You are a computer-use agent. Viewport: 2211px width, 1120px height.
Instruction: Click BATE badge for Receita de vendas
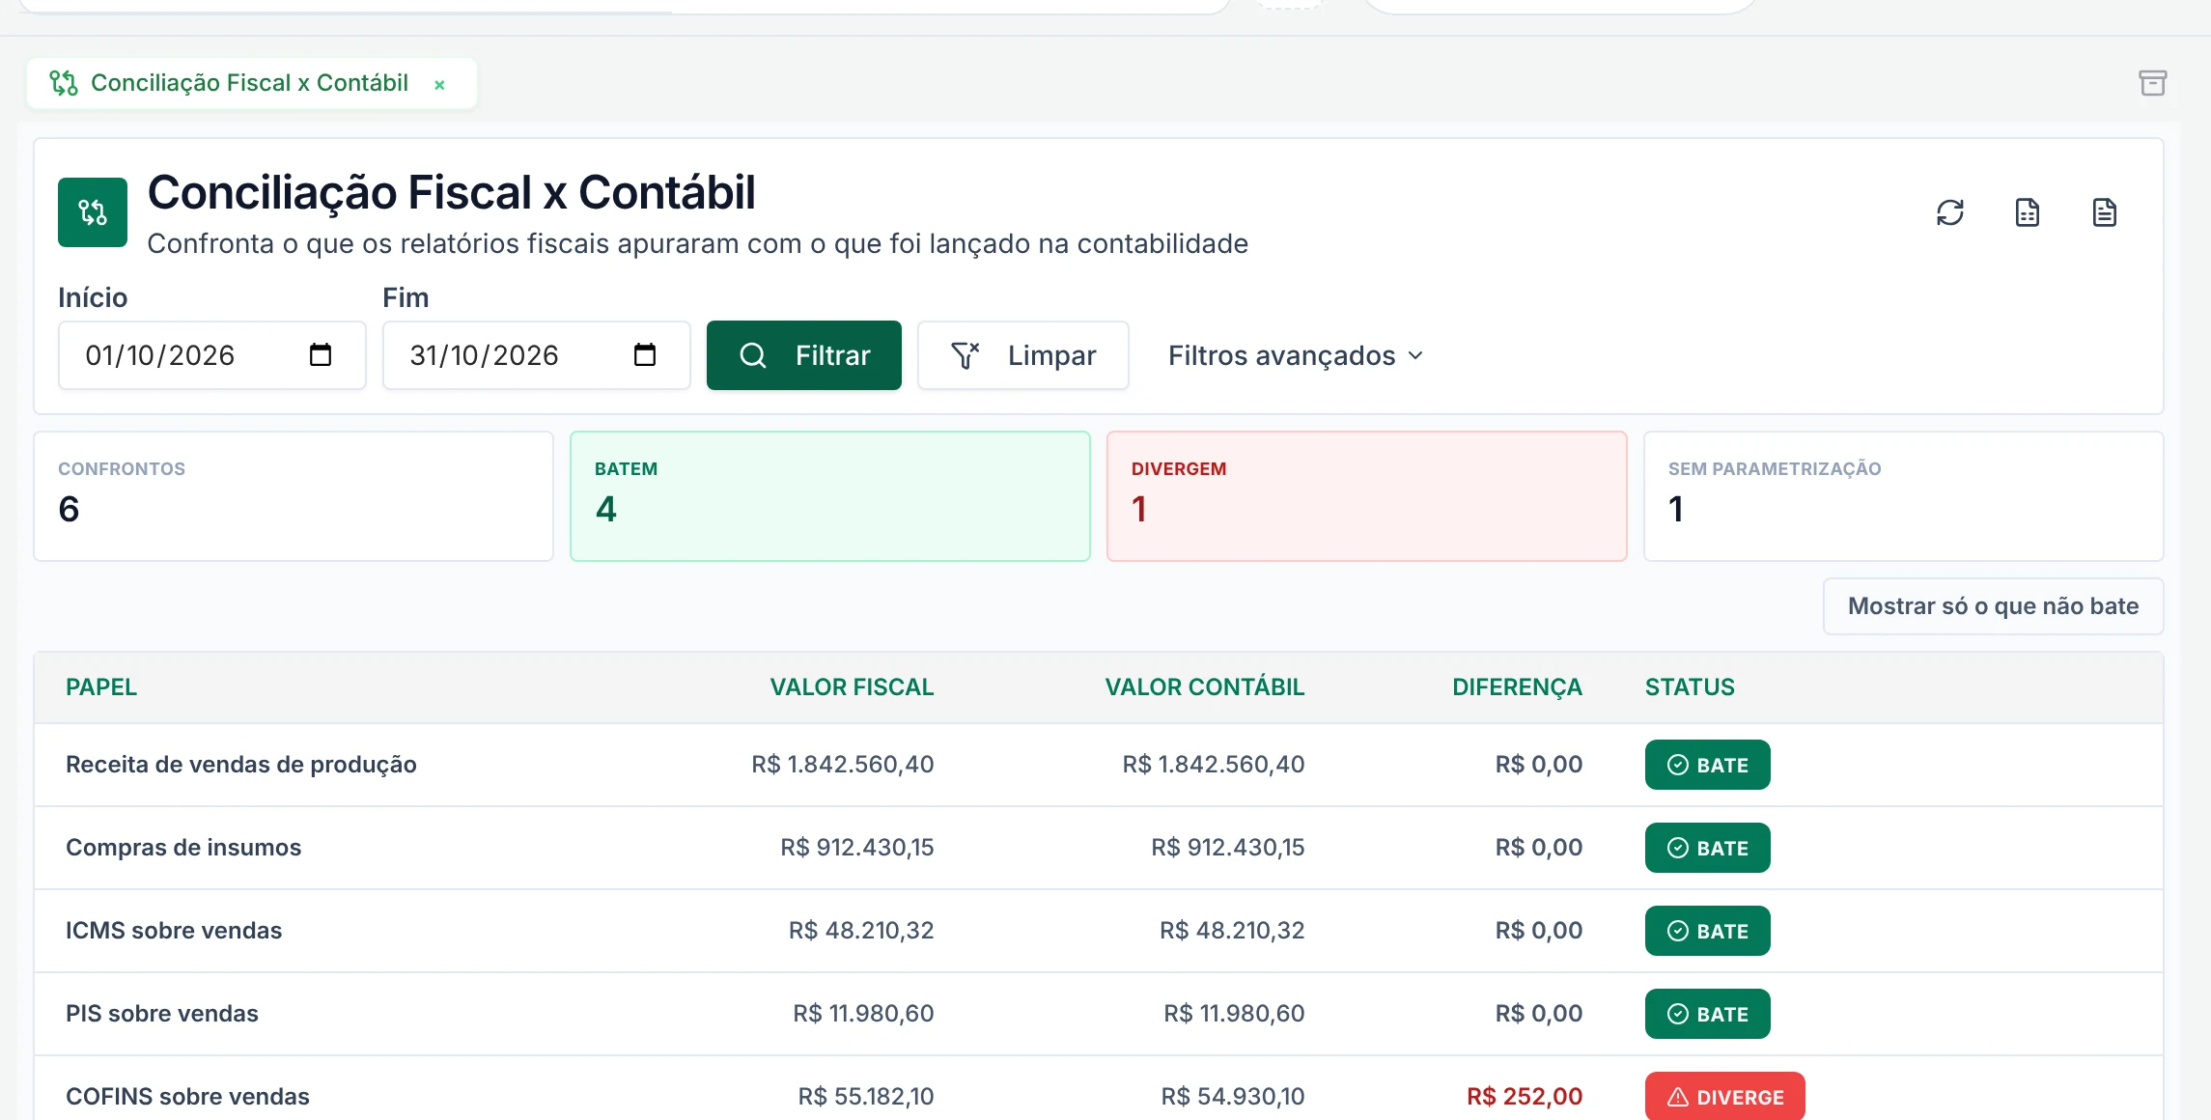(x=1708, y=765)
